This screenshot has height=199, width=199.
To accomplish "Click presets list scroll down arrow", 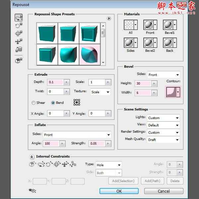I will [x=103, y=62].
